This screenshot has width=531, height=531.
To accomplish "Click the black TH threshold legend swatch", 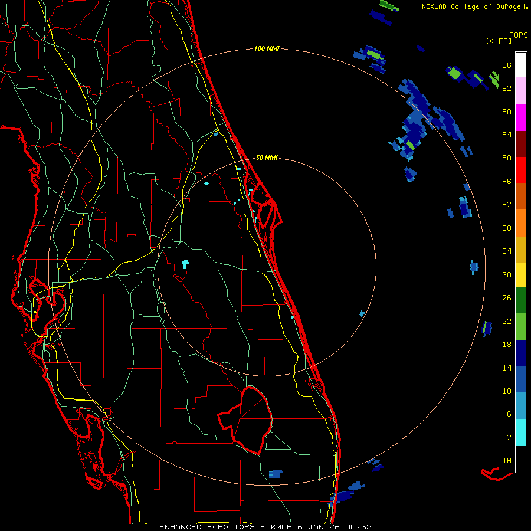I will (x=521, y=459).
